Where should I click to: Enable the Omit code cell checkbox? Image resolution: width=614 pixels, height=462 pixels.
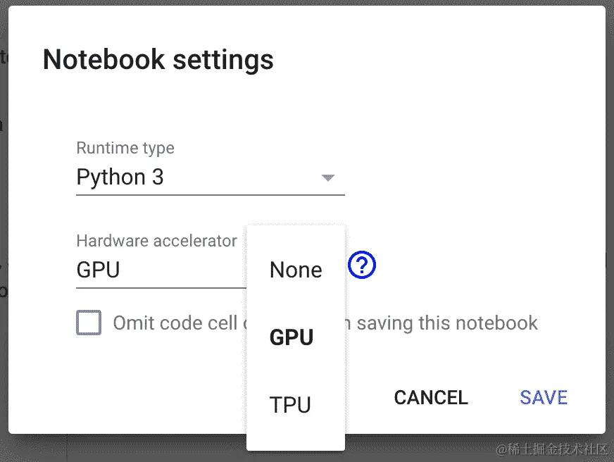coord(89,323)
